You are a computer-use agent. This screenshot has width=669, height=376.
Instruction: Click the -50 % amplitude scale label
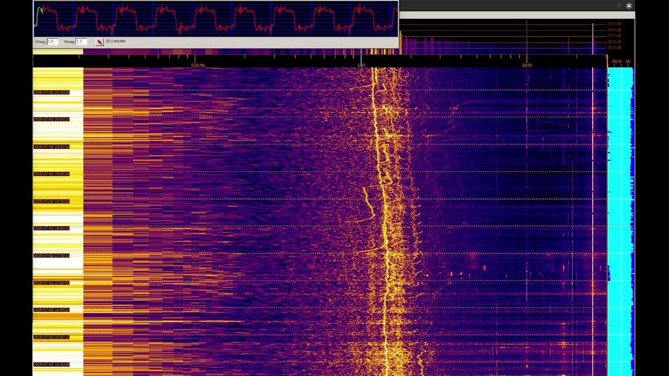click(617, 62)
